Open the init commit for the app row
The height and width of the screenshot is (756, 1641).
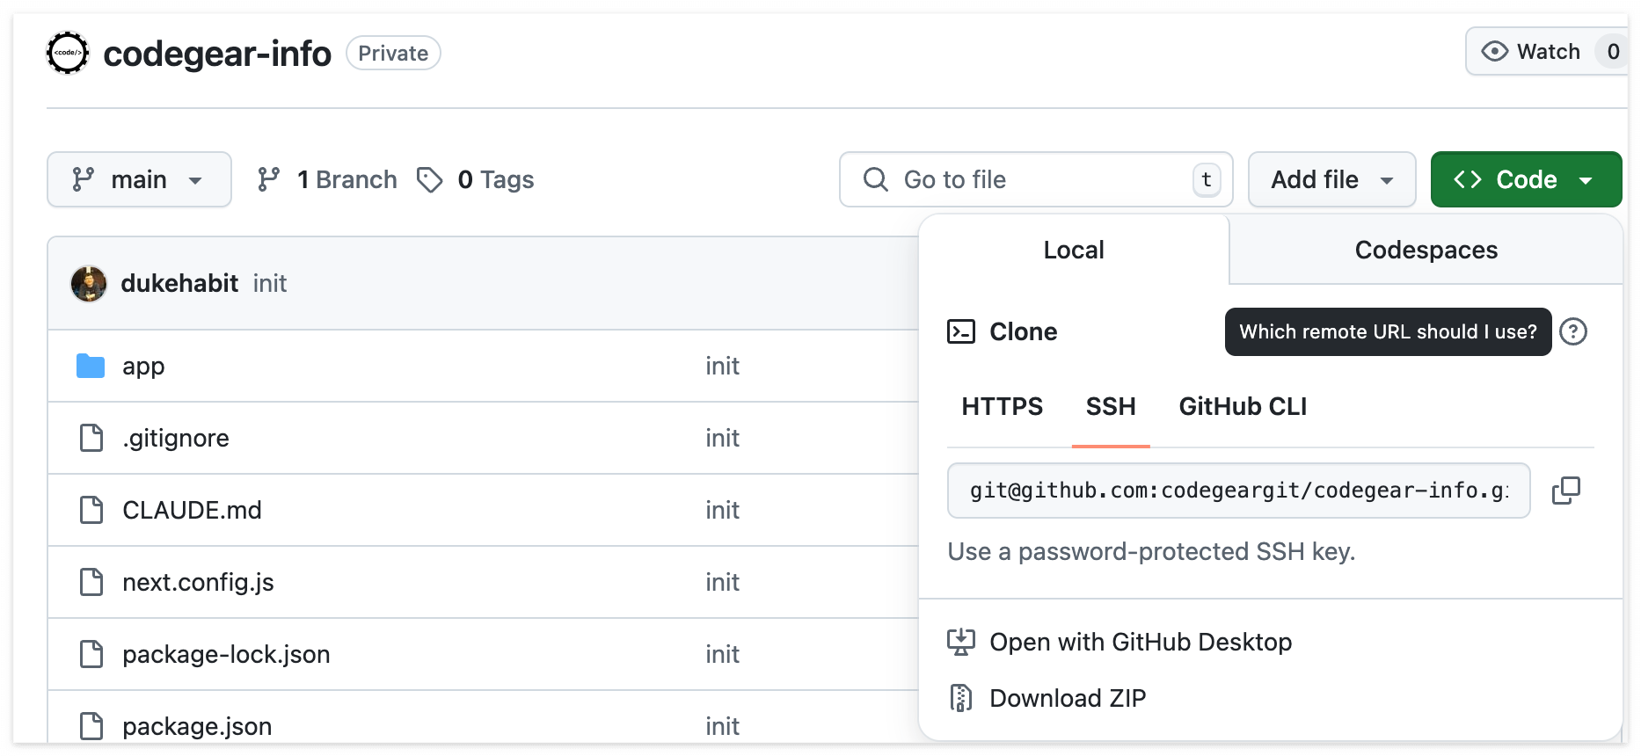[722, 366]
